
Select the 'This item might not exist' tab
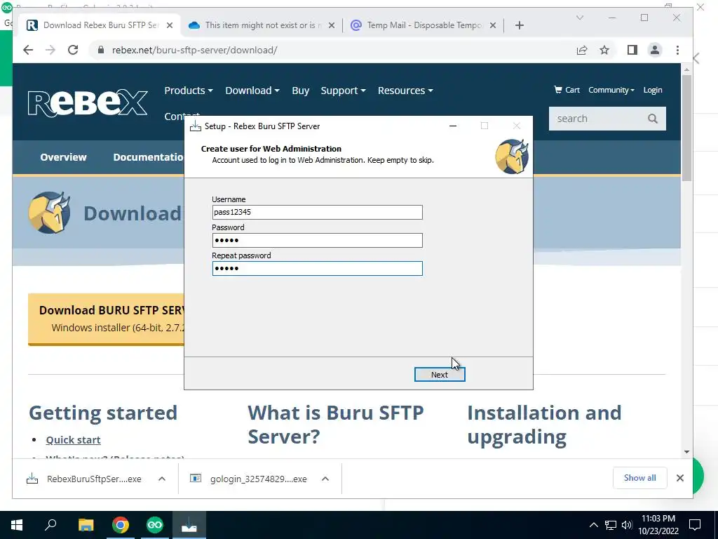pos(264,25)
